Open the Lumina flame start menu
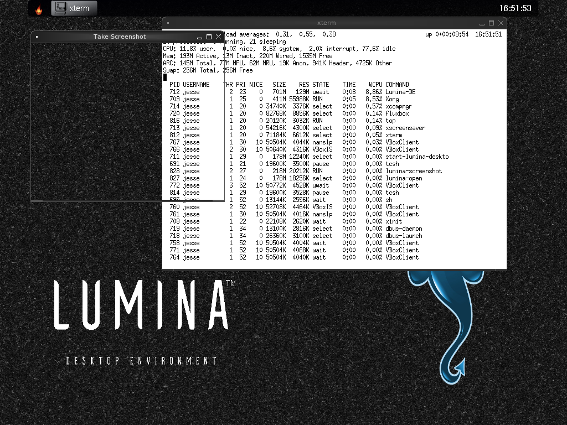Screen dimensions: 567x425 coord(39,9)
